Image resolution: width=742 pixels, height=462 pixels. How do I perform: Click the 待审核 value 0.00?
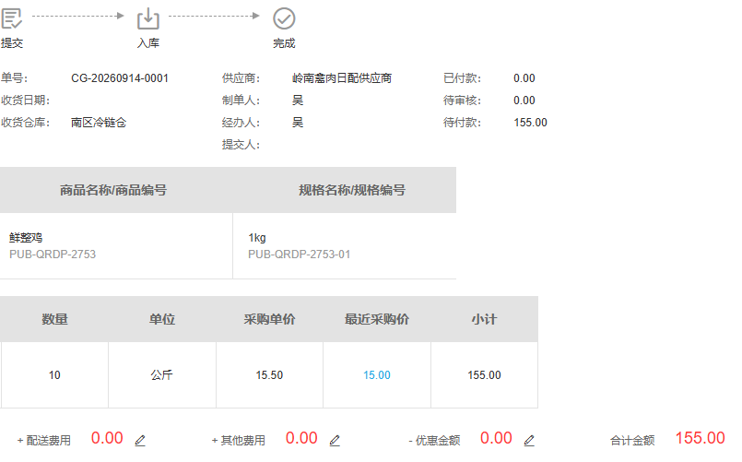pos(524,101)
